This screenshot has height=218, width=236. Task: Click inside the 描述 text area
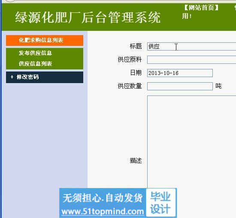click(x=191, y=141)
